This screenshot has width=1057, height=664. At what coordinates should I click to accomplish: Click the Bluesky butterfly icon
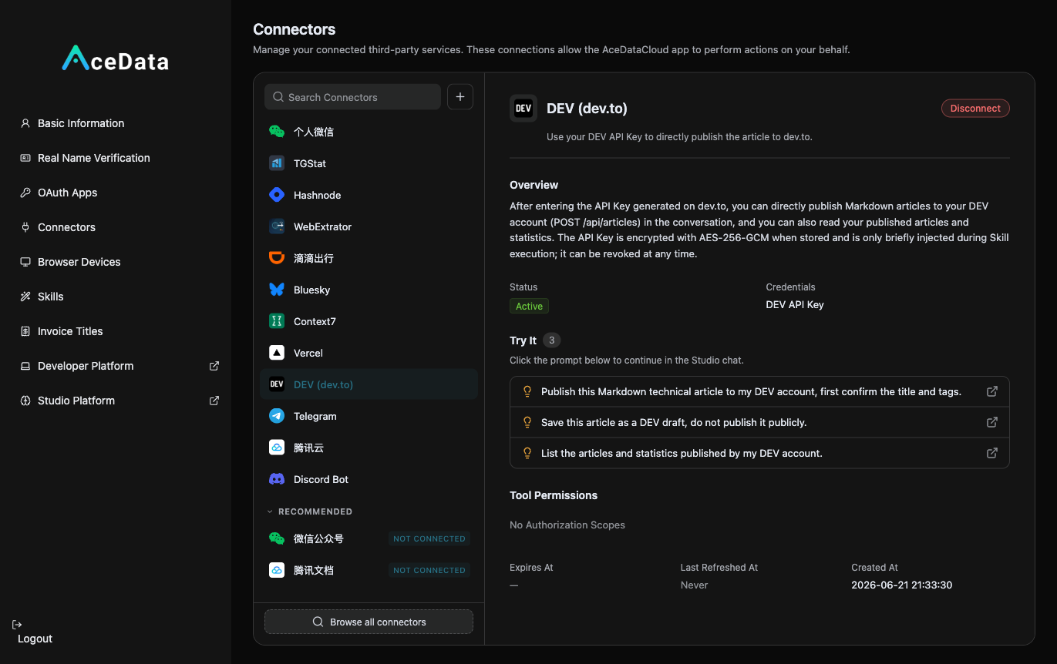coord(277,290)
